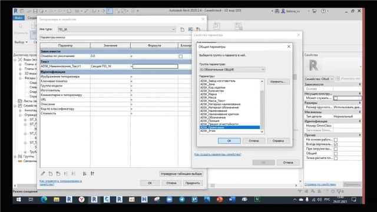
Task: Toggle При загрузке вырезать checkbox
Action: coord(336,149)
